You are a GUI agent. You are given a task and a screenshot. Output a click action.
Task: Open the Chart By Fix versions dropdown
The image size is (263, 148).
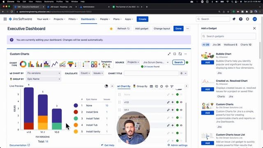(x=44, y=73)
